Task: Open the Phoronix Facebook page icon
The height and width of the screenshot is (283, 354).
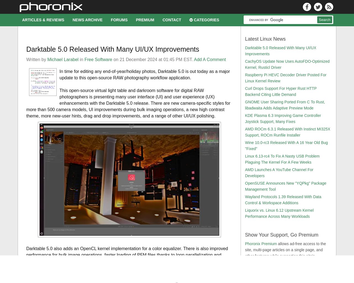Action: (x=307, y=7)
